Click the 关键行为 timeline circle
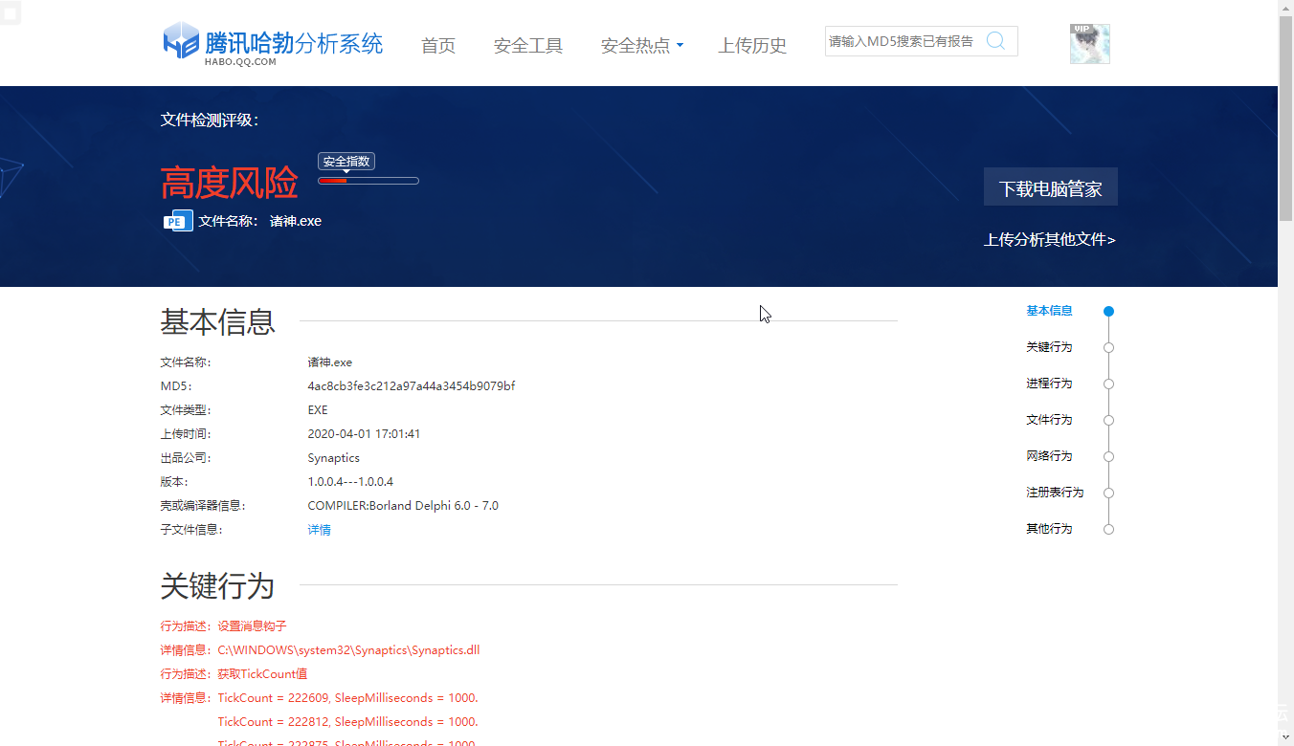Viewport: 1294px width, 746px height. coord(1108,348)
